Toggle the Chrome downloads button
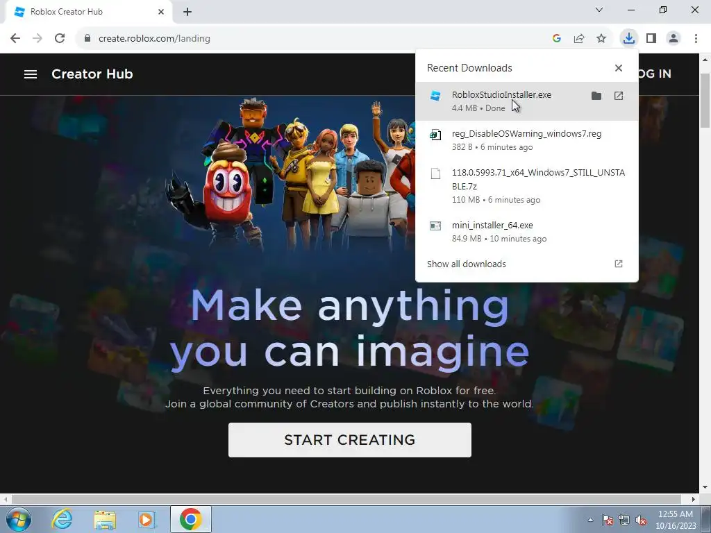 click(629, 39)
